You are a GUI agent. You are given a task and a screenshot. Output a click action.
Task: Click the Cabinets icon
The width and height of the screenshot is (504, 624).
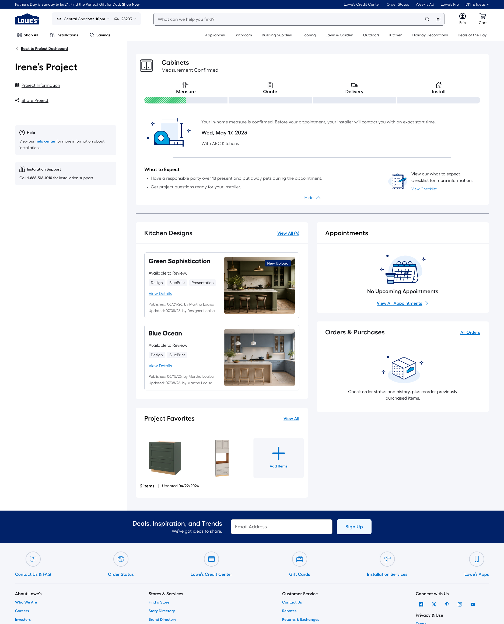click(x=146, y=66)
